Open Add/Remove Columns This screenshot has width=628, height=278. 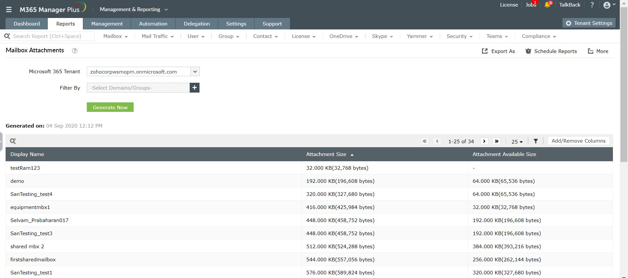pyautogui.click(x=578, y=141)
